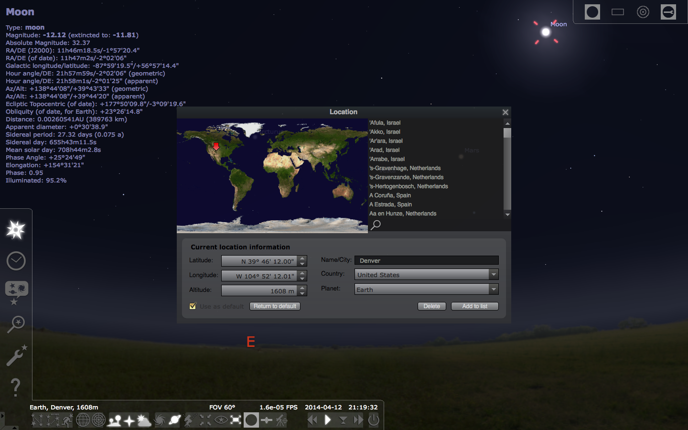Increase time speed with fast-forward button
This screenshot has height=430, width=688.
coord(358,420)
